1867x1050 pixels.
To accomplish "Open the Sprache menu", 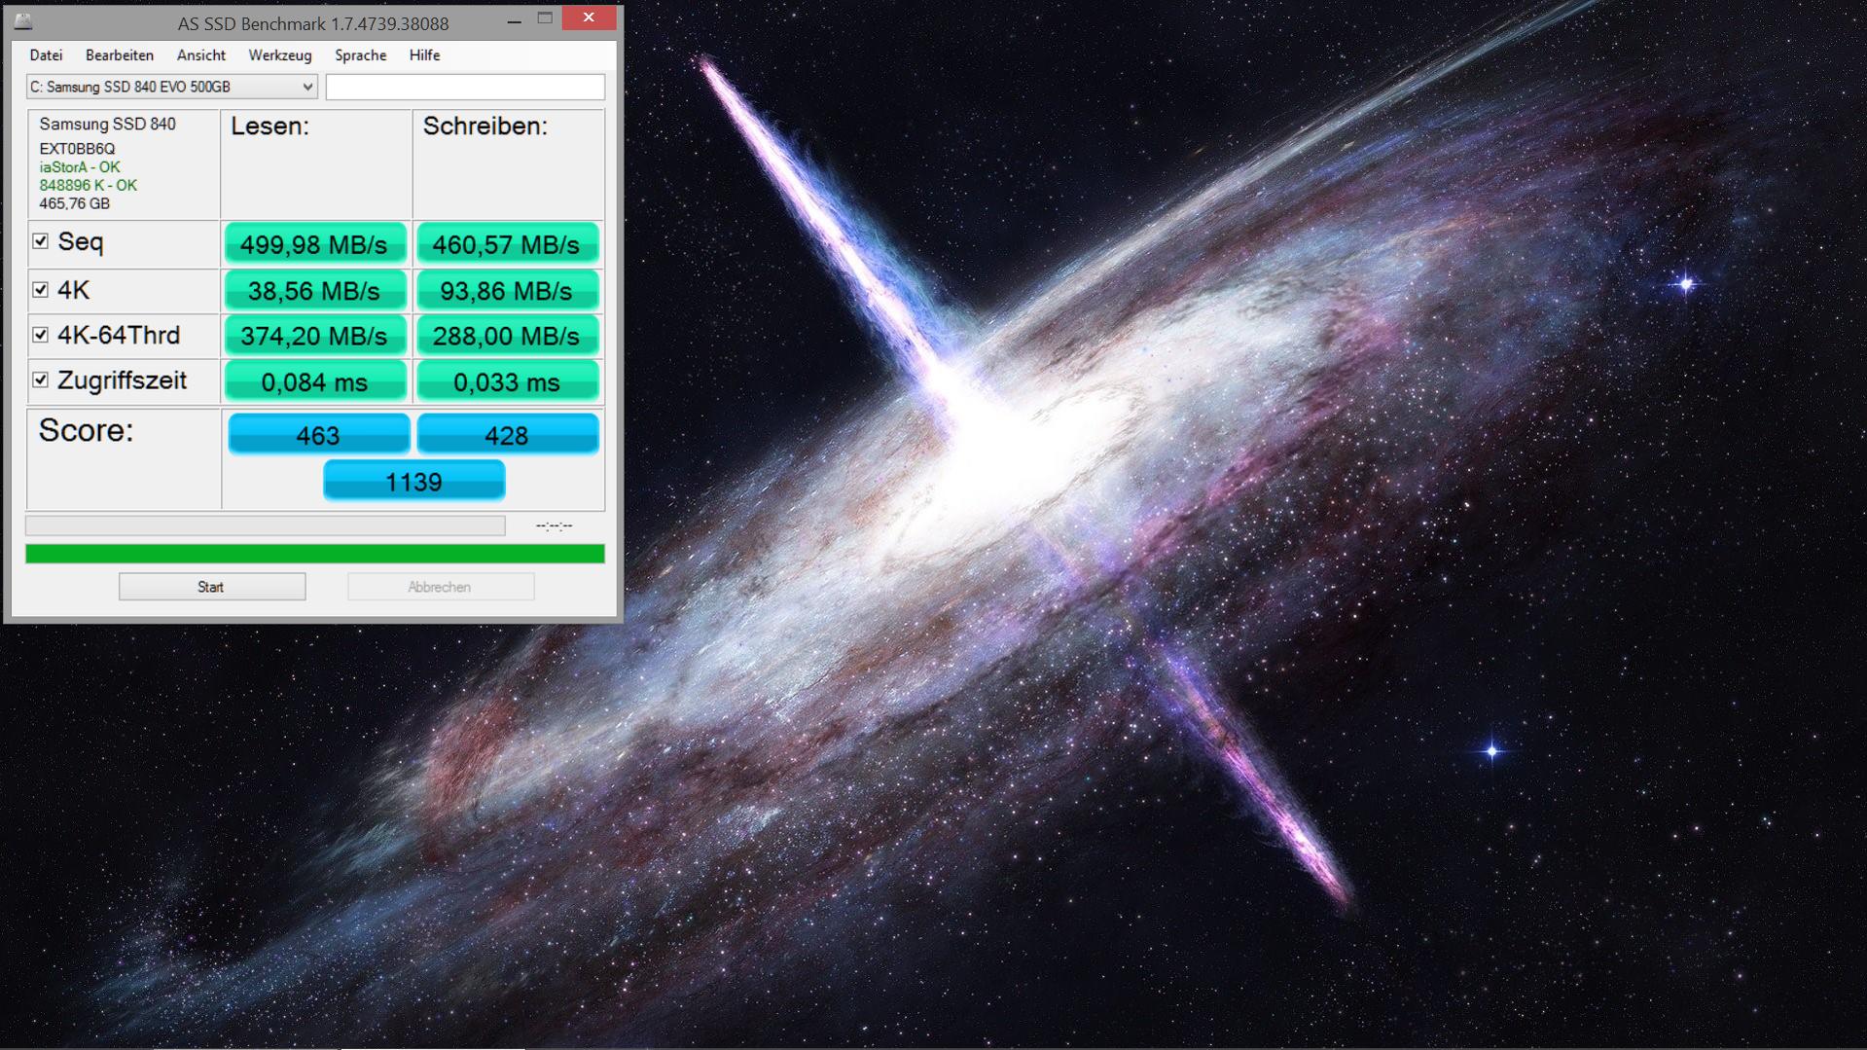I will [361, 55].
